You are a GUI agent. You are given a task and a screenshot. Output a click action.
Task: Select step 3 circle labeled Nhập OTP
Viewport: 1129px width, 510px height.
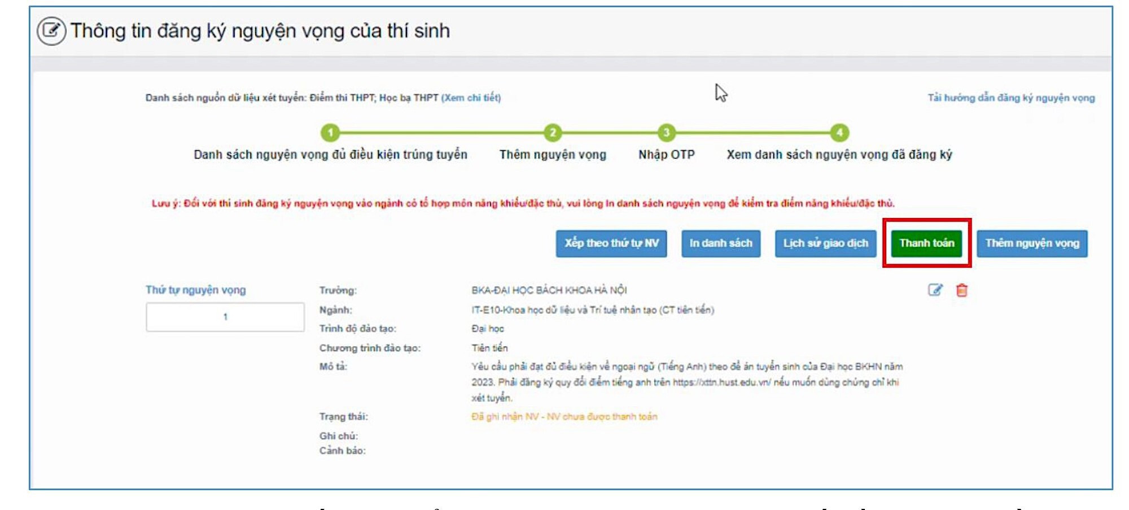click(667, 131)
